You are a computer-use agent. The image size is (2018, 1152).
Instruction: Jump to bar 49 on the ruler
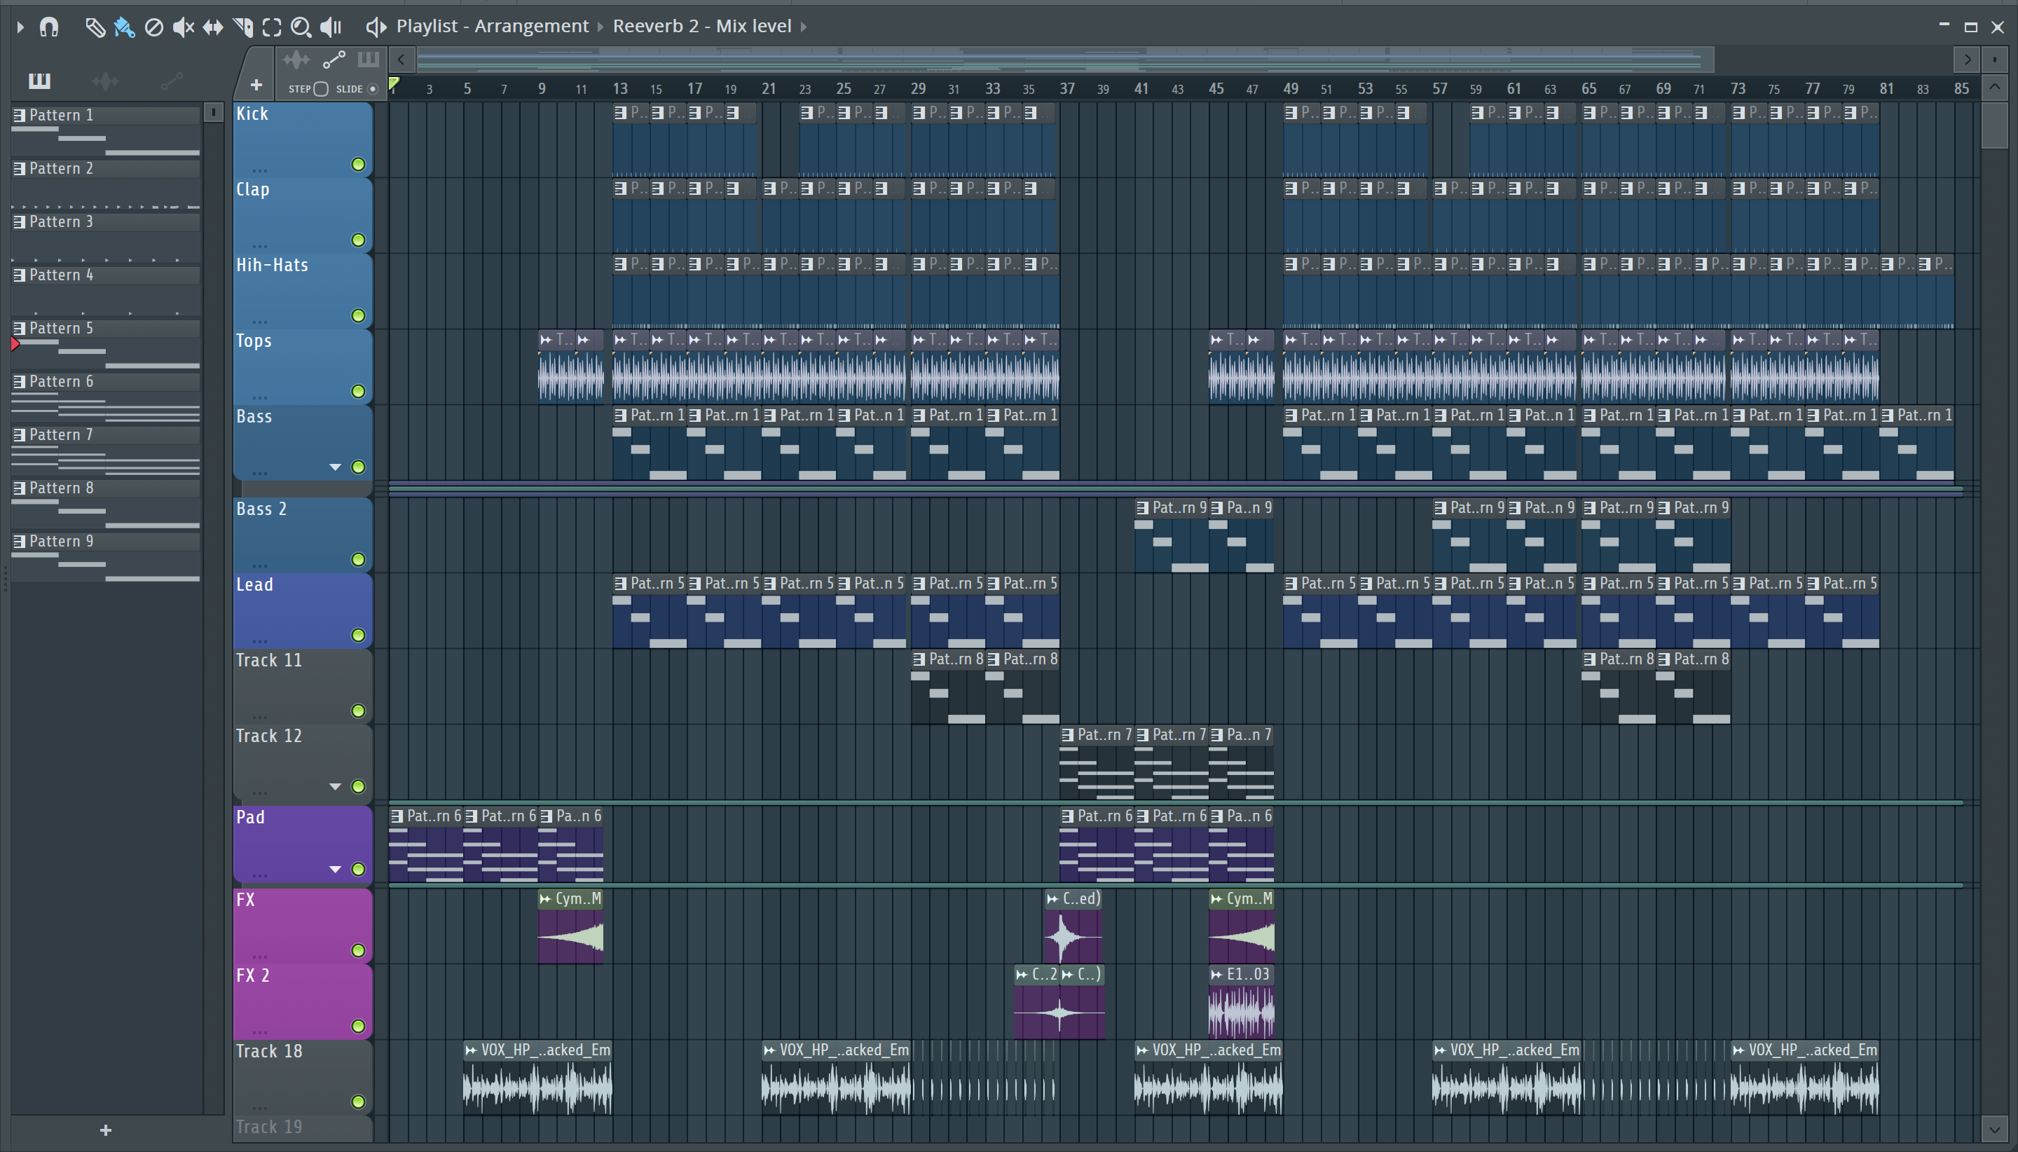click(x=1290, y=88)
